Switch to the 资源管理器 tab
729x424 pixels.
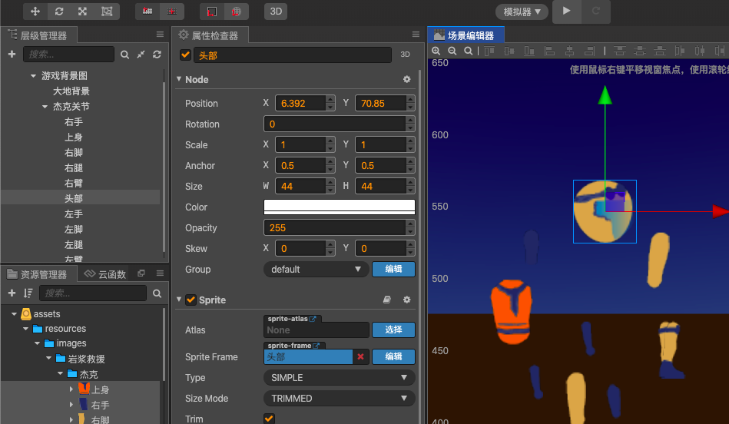[37, 274]
